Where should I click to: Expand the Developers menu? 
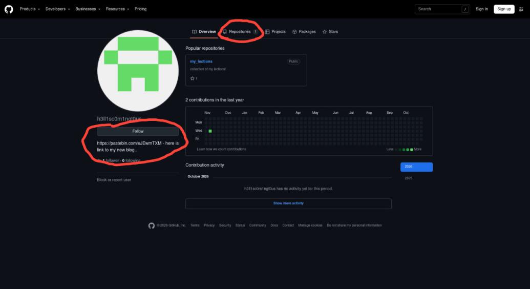tap(58, 9)
